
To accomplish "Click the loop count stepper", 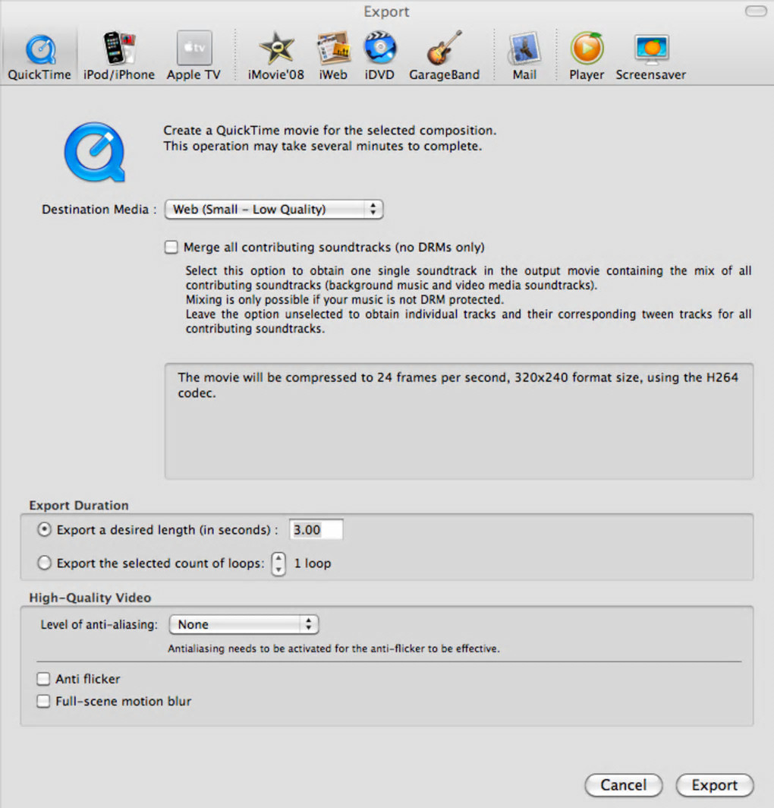I will (x=278, y=563).
